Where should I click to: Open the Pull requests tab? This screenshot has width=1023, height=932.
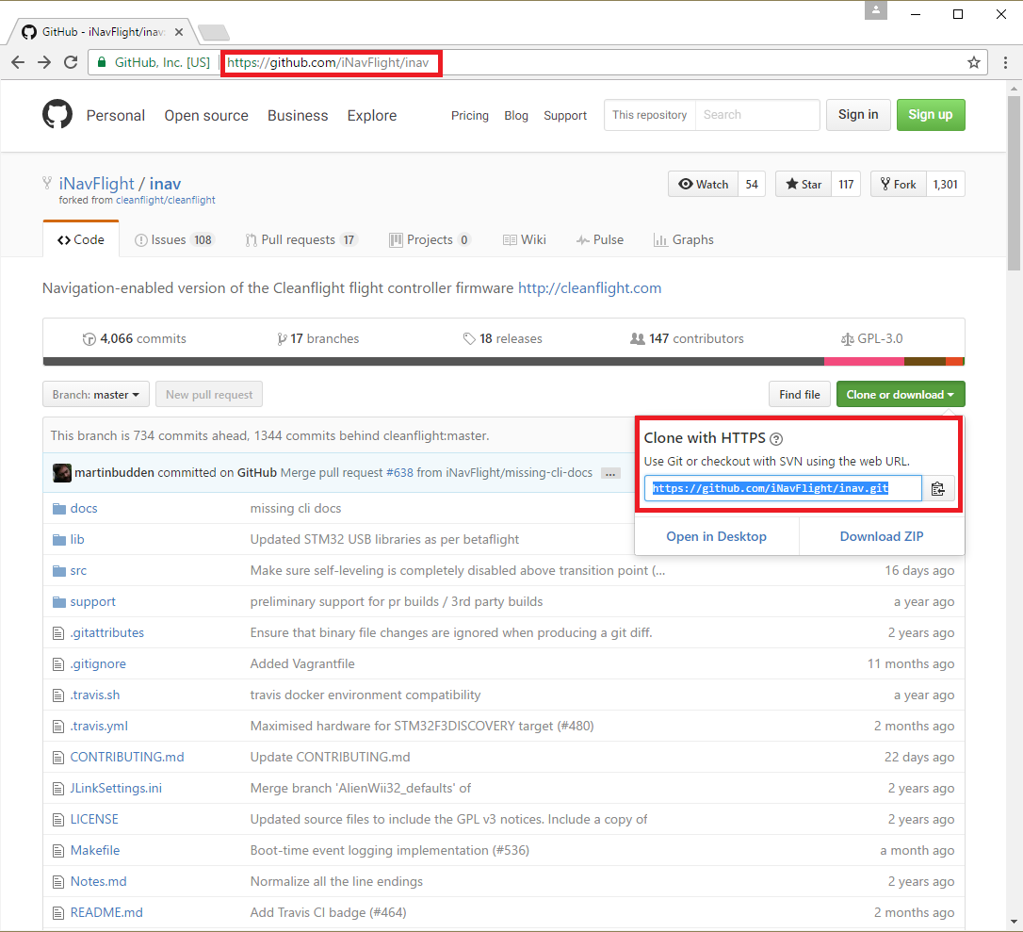tap(300, 239)
